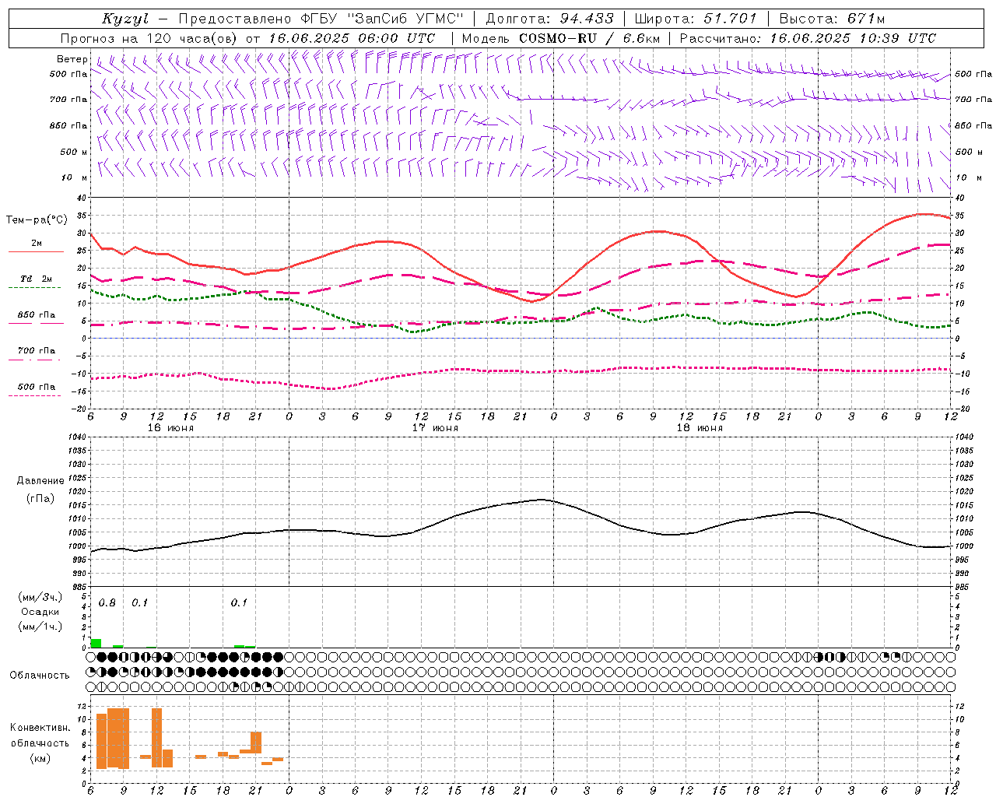Click the left 500 м wind level label
Viewport: 996px width, 797px height.
74,152
